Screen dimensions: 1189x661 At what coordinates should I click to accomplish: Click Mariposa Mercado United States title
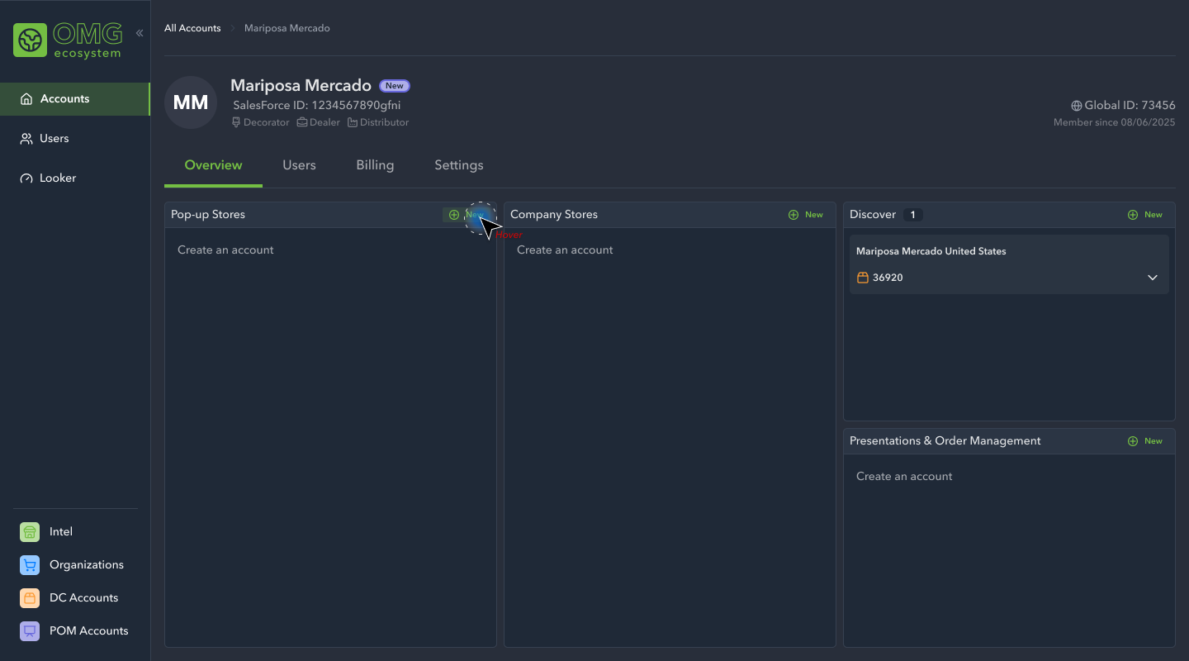(931, 251)
